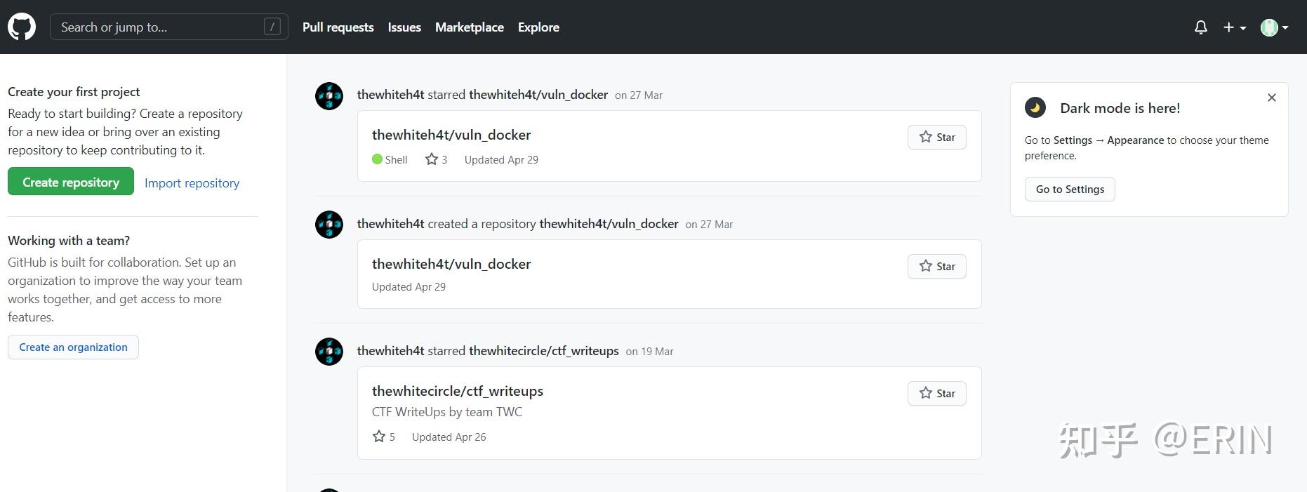Viewport: 1307px width, 492px height.
Task: Open the notifications bell
Action: [1201, 27]
